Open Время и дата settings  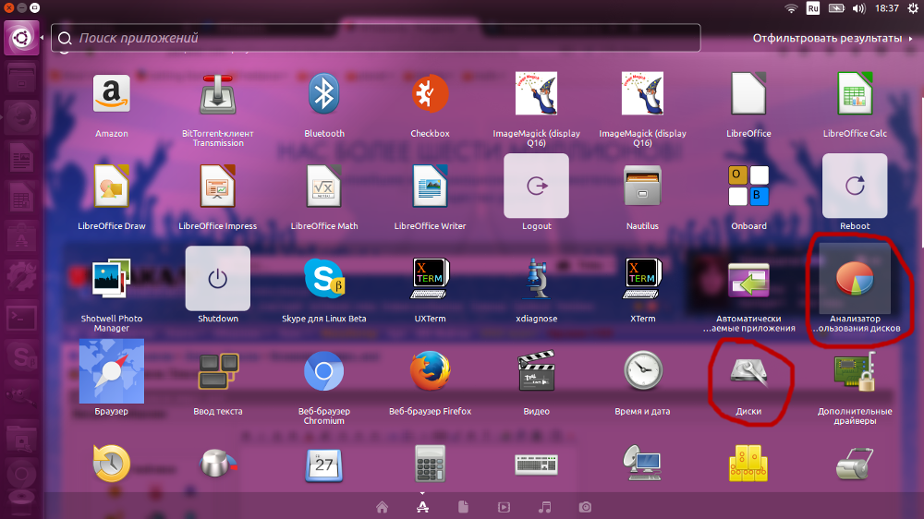coord(642,371)
